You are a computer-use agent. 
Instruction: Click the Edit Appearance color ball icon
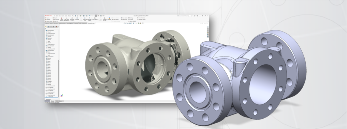coord(139,23)
